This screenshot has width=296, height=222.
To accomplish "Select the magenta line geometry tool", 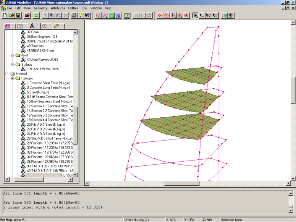I will tap(105, 16).
